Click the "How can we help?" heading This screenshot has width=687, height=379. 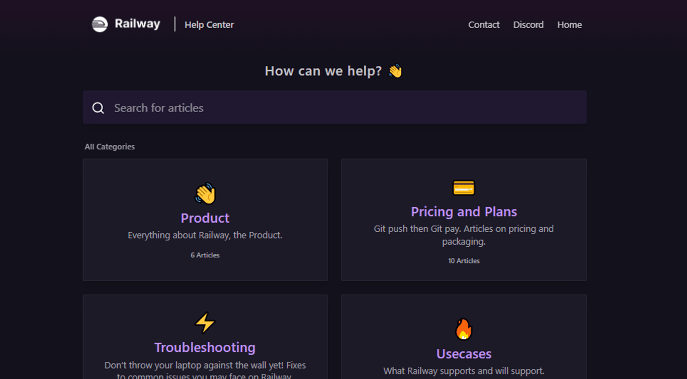point(323,71)
